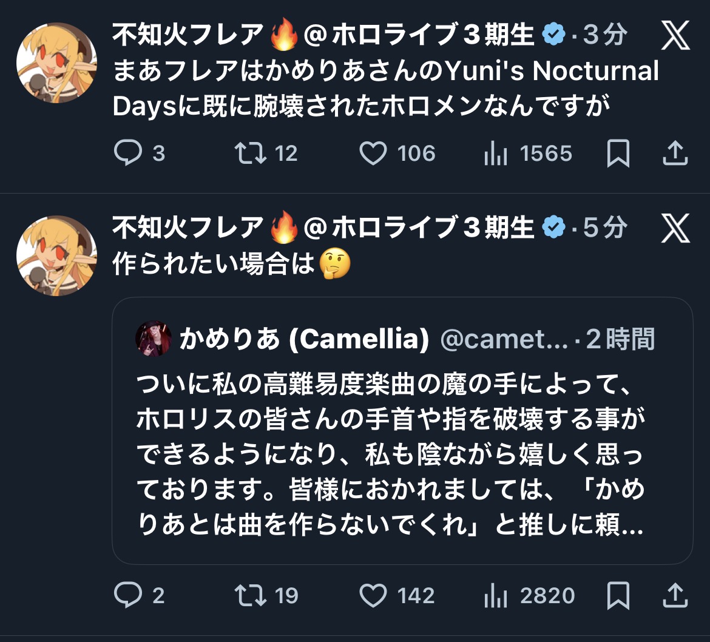Open top tweet author's profile avatar

pos(56,63)
